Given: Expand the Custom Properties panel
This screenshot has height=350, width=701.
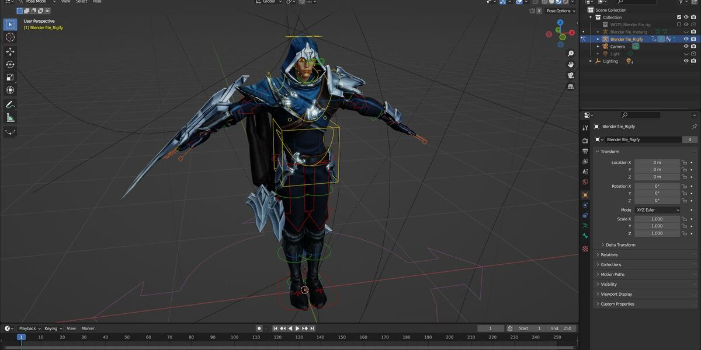Looking at the screenshot, I should [x=617, y=304].
